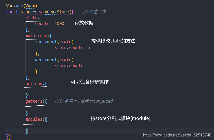Click the '//计算属性,相当于computed' comment
The height and width of the screenshot is (140, 214).
83,101
